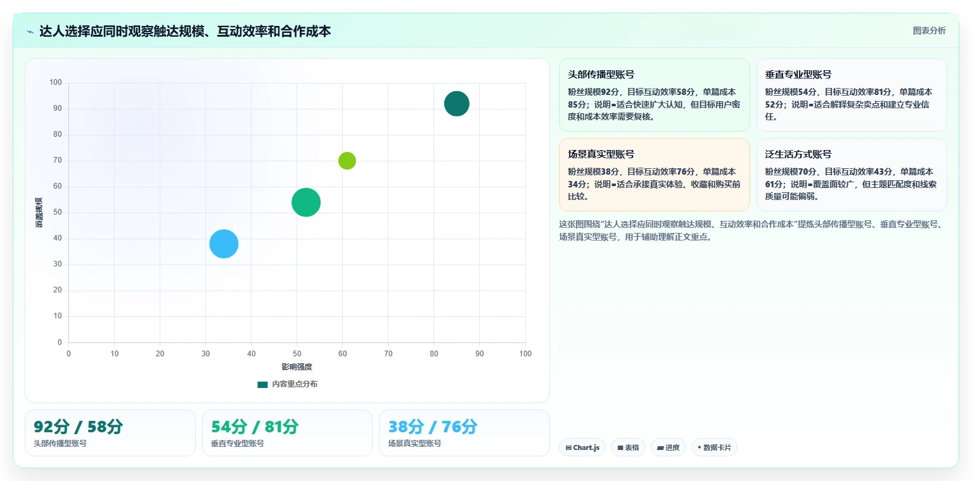972x481 pixels.
Task: Click the light blue bubble in chart
Action: pyautogui.click(x=224, y=244)
